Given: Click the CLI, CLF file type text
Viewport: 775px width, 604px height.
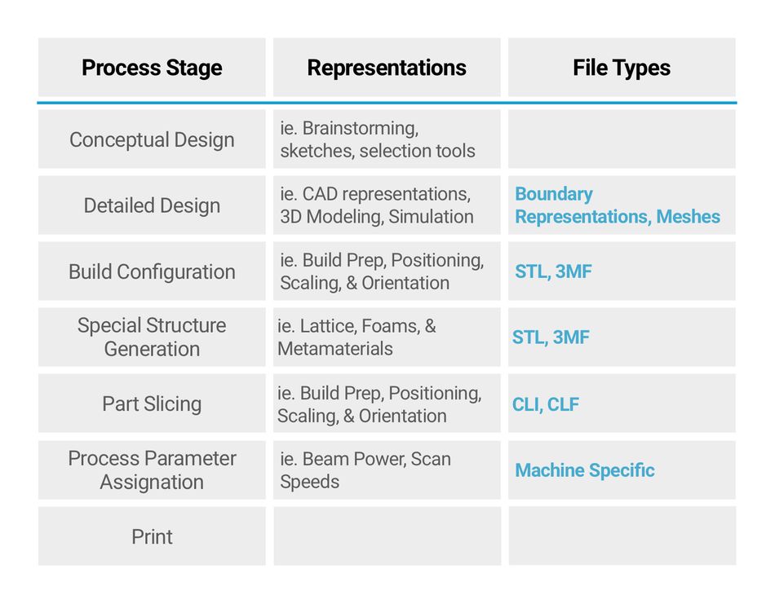Looking at the screenshot, I should coord(546,404).
